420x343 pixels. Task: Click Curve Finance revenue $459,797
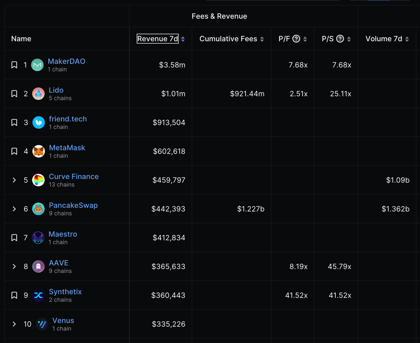pos(169,180)
